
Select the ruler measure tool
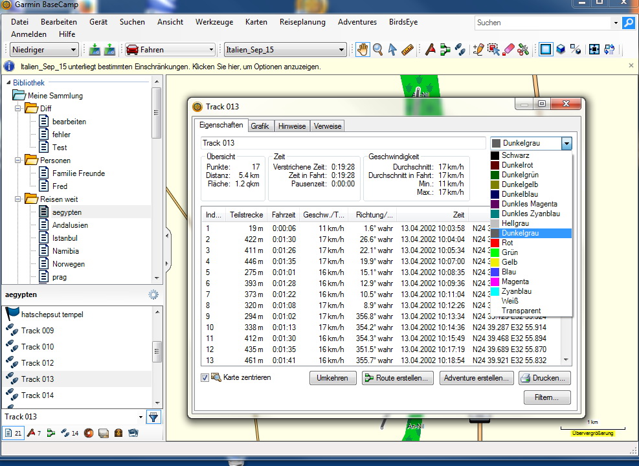407,50
